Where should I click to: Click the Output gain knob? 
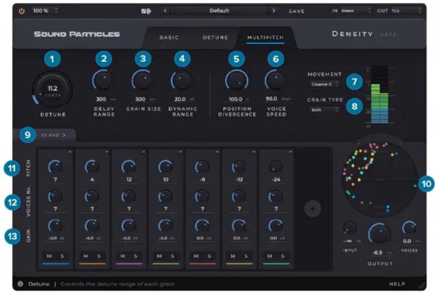coord(380,234)
